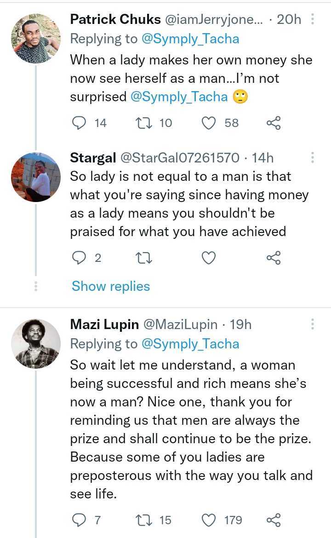Open @Symply_Tacha mention in Patrick's tweet text
331x538 pixels.
pos(179,97)
